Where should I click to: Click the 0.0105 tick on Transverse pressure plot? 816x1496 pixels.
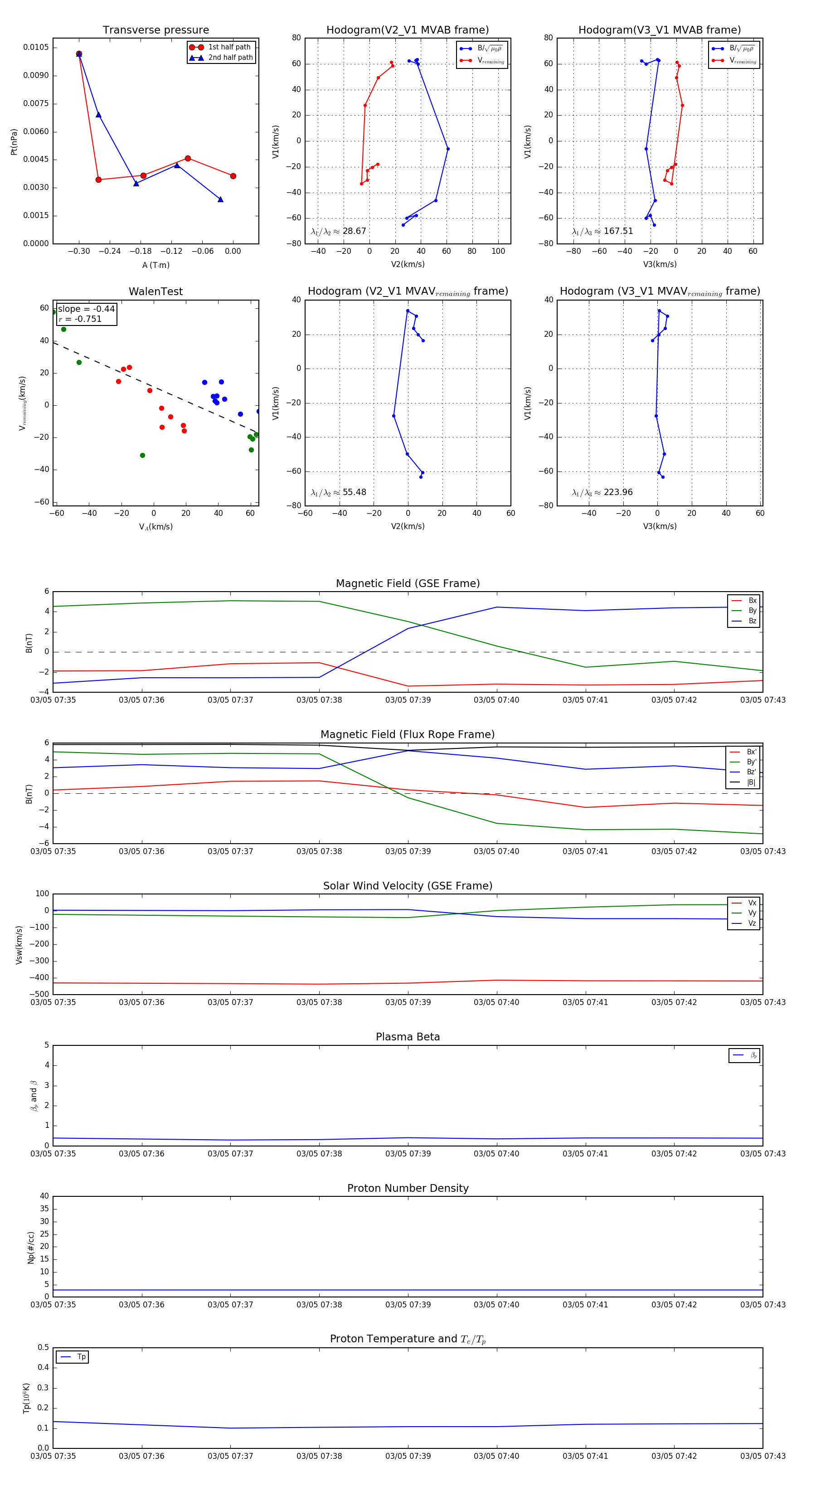coord(36,47)
